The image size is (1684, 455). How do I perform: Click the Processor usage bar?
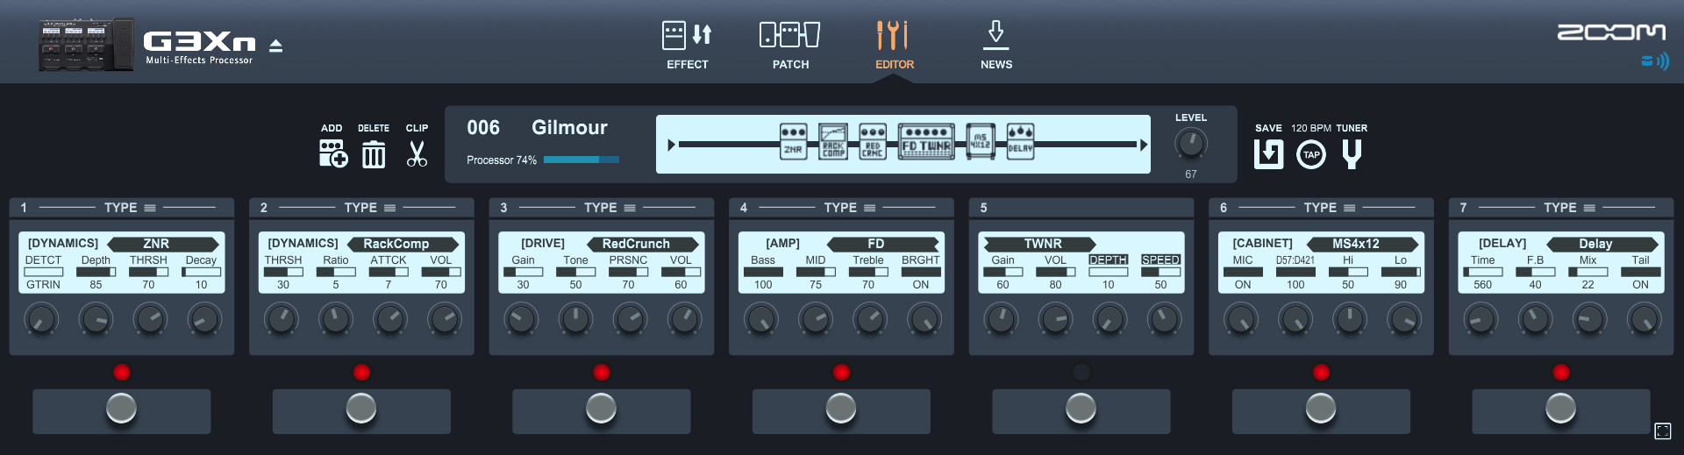[581, 160]
